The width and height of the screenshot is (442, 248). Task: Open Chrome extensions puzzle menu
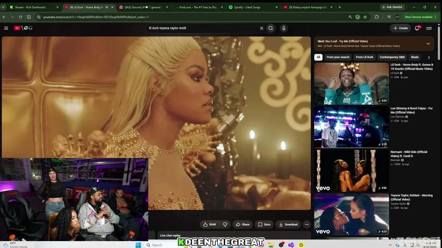click(377, 17)
